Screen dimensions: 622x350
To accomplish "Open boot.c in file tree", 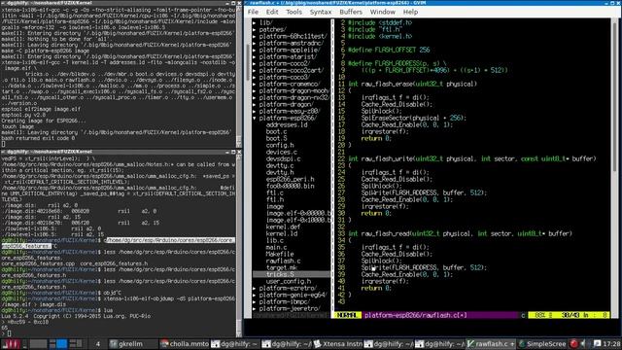I will (x=276, y=132).
